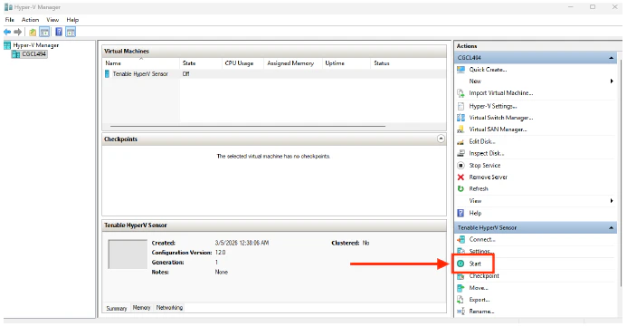627x326 pixels.
Task: Click the Off state cell
Action: 186,74
